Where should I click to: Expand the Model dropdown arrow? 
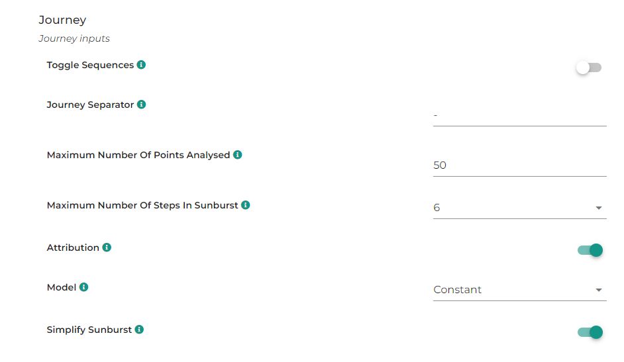(599, 290)
